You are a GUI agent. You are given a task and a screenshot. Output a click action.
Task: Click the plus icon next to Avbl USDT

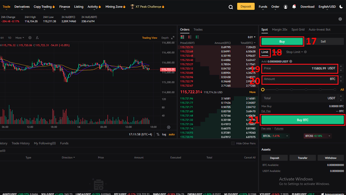coord(291,61)
